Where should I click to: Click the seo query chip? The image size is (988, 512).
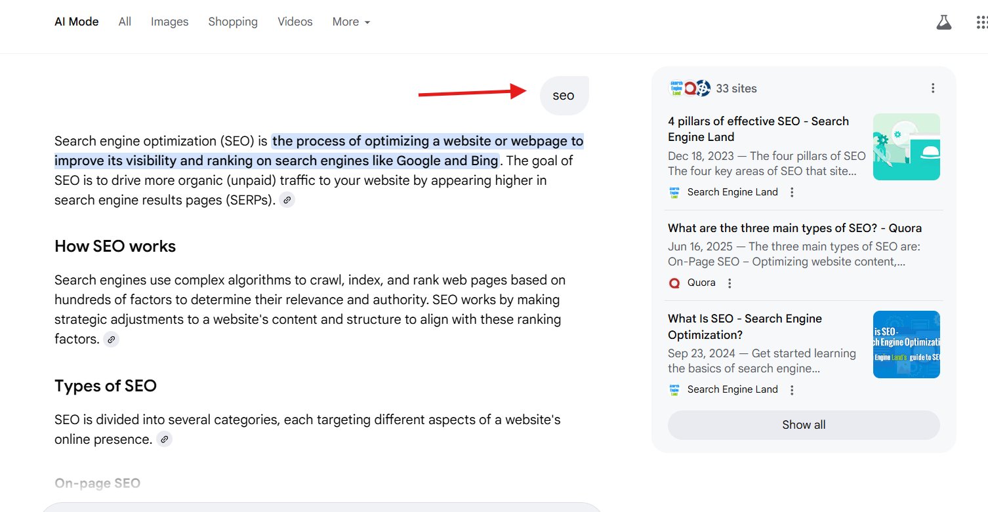564,95
